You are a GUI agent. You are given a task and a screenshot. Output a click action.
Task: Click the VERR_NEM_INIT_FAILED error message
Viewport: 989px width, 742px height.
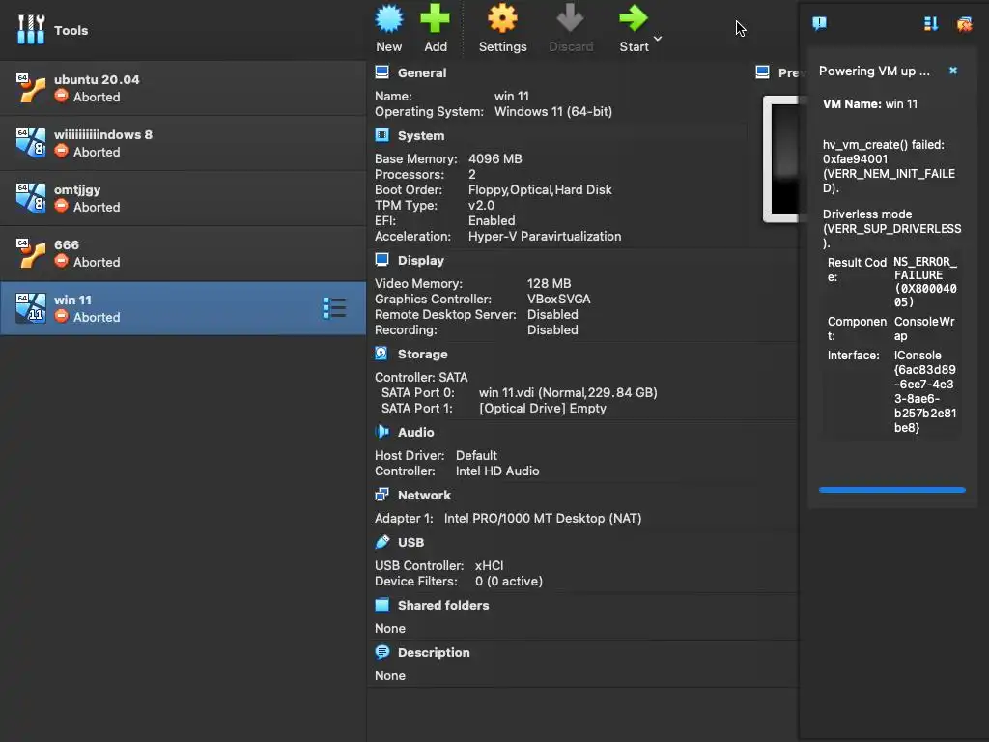pyautogui.click(x=889, y=166)
